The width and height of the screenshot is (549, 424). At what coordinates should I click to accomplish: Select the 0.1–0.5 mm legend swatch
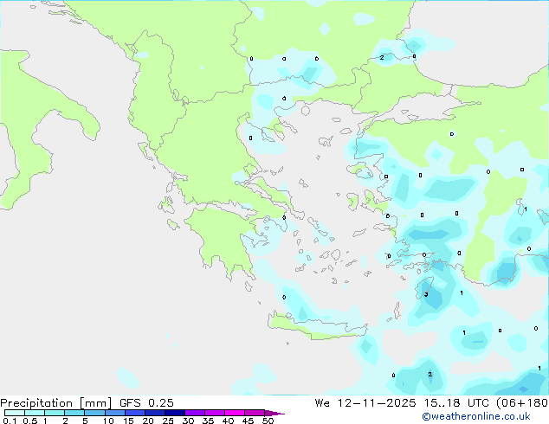pyautogui.click(x=15, y=413)
